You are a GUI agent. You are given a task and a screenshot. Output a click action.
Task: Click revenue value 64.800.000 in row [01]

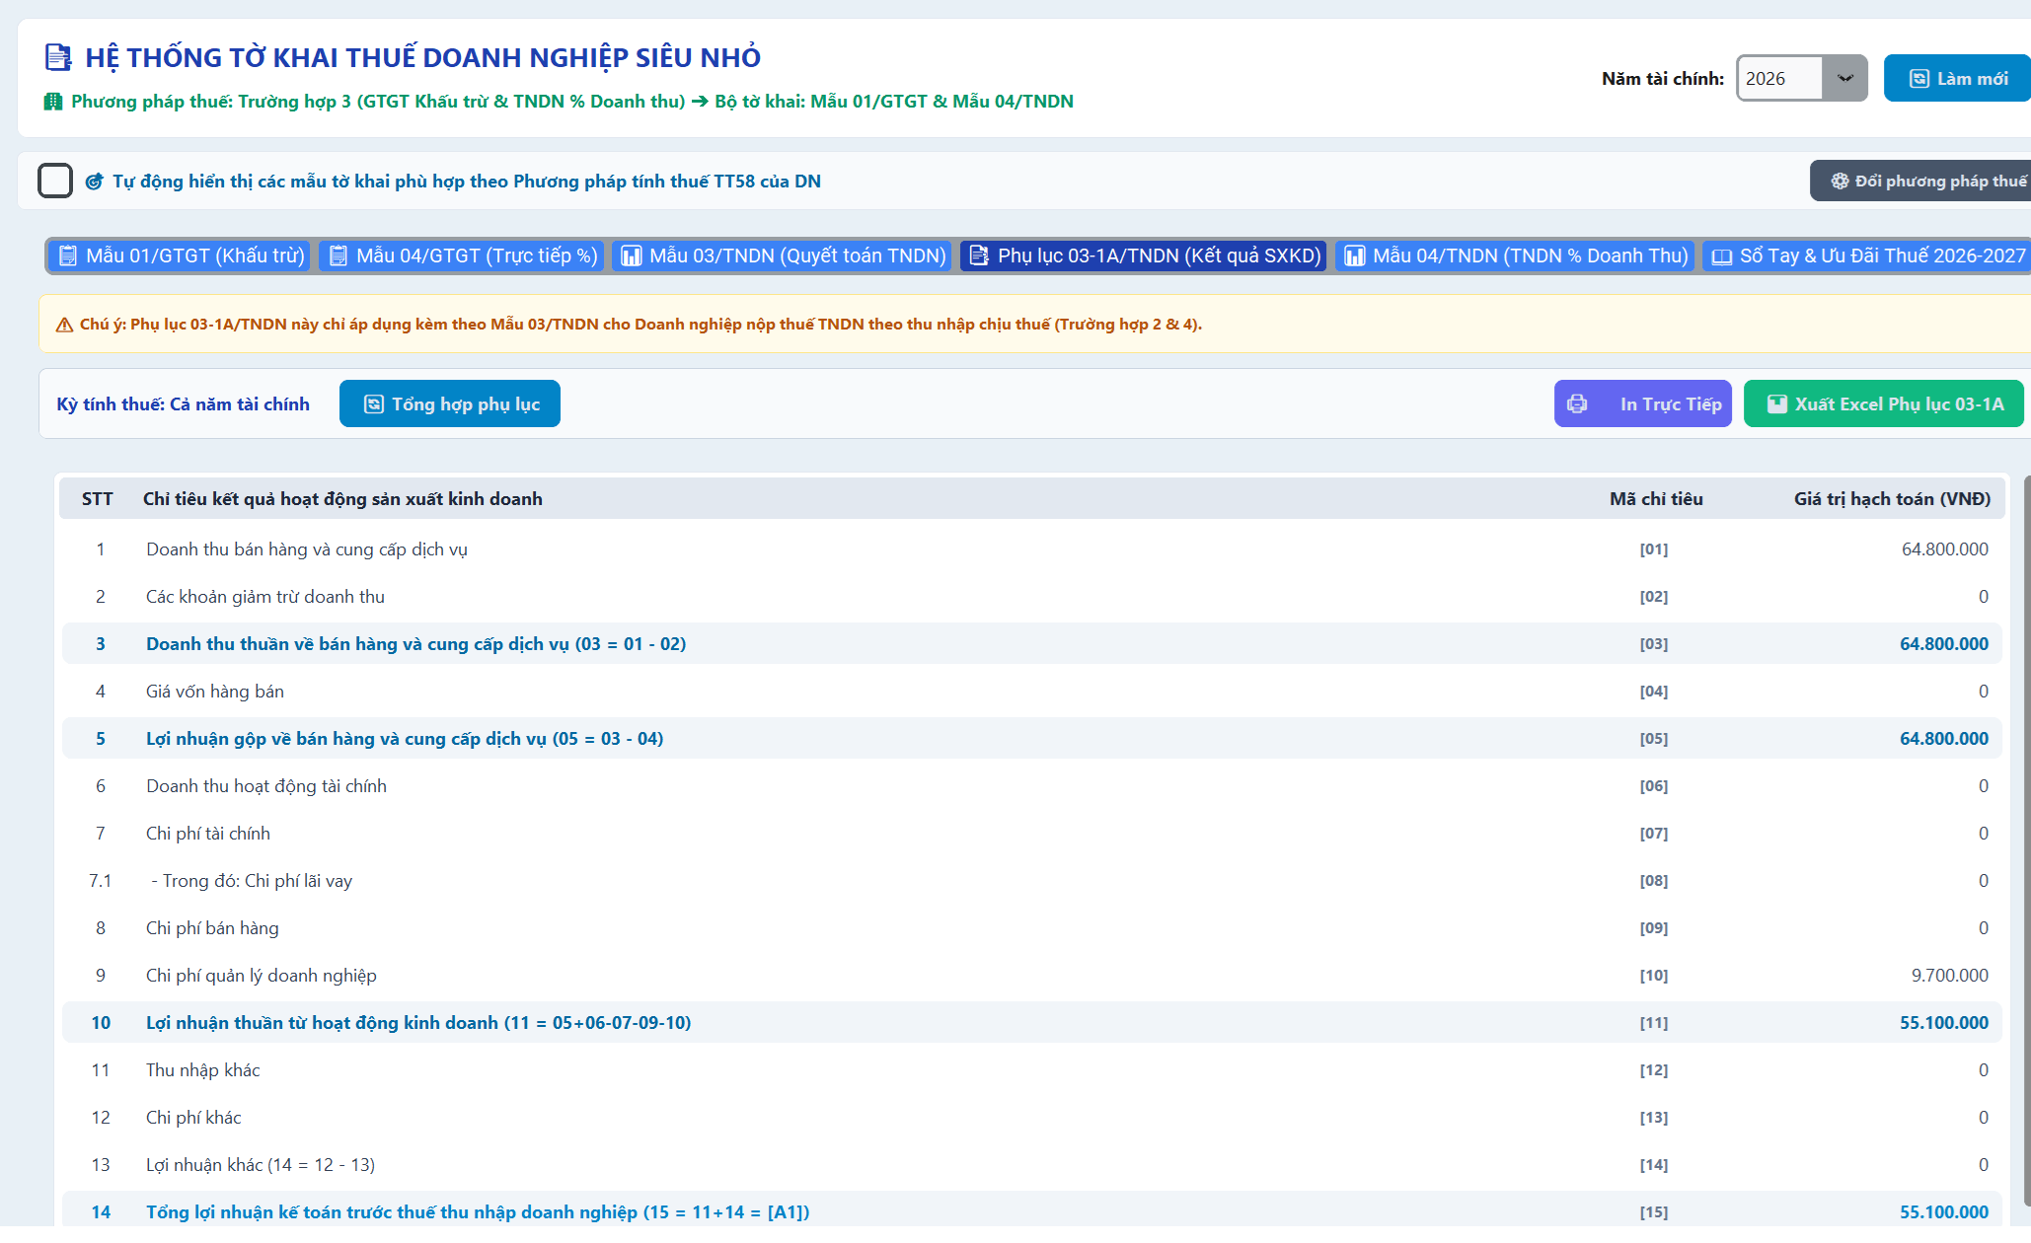click(x=1944, y=549)
